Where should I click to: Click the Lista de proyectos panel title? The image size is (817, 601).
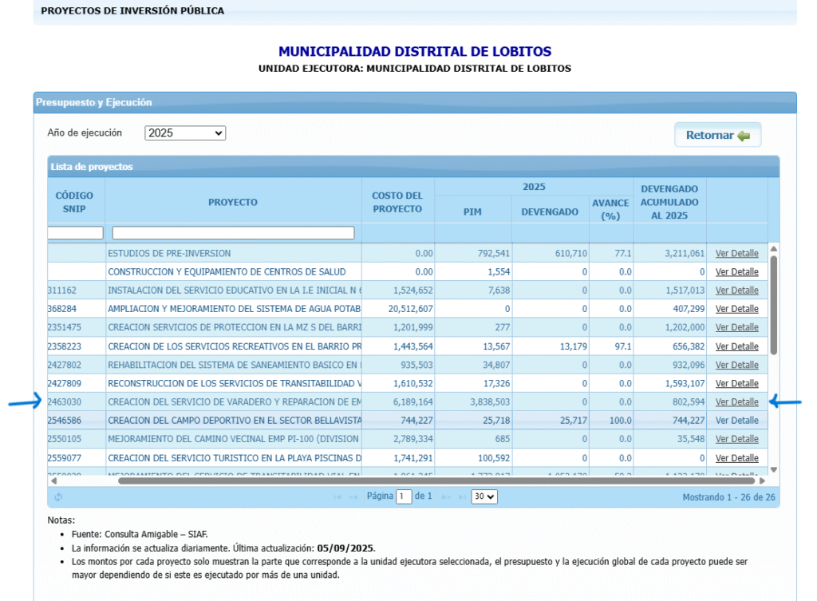coord(92,167)
